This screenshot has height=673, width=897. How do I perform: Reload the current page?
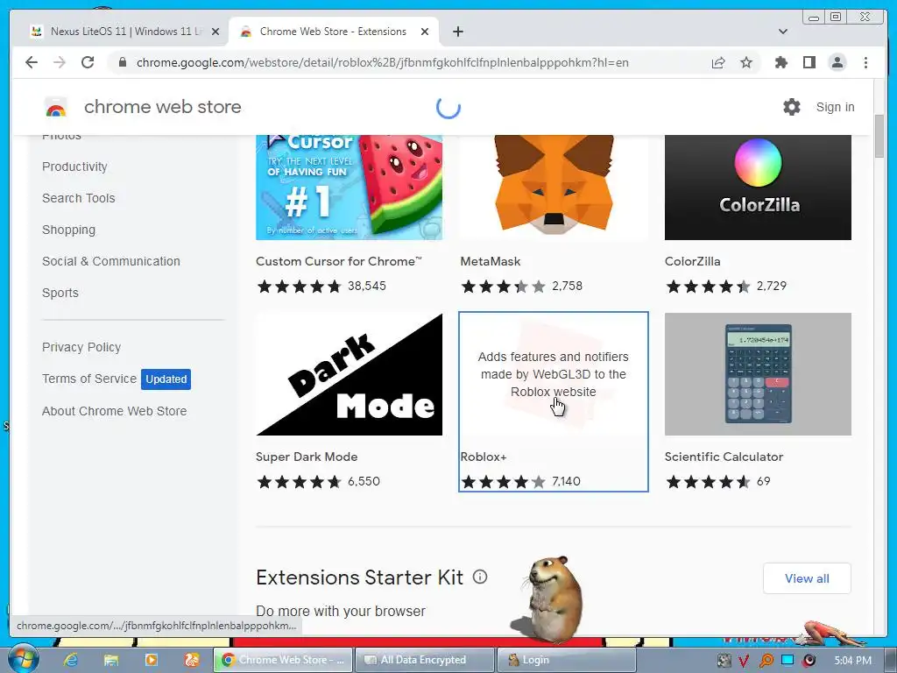tap(88, 62)
